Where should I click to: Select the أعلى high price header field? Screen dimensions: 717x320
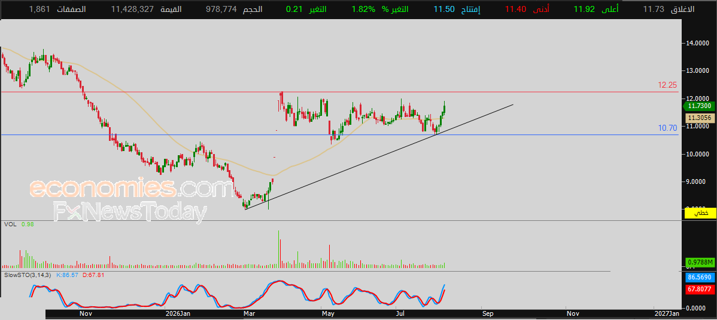(x=595, y=9)
